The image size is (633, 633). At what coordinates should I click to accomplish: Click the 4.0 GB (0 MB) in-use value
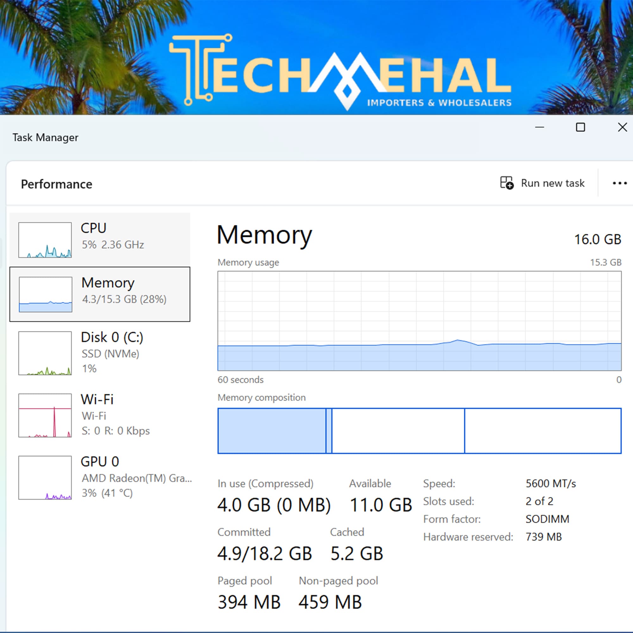(x=274, y=505)
